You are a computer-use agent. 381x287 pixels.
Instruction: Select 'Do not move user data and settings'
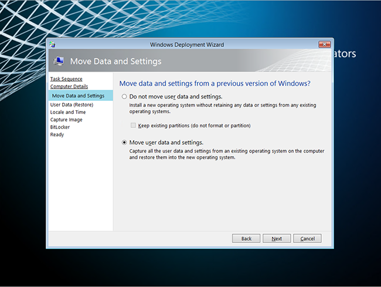click(124, 96)
